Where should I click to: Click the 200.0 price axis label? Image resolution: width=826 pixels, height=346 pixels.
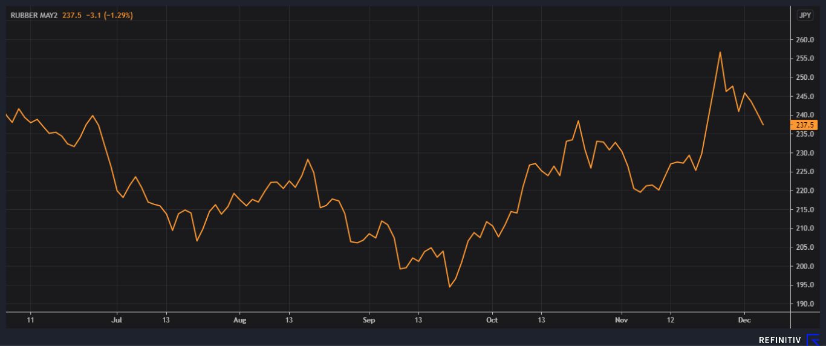point(804,266)
